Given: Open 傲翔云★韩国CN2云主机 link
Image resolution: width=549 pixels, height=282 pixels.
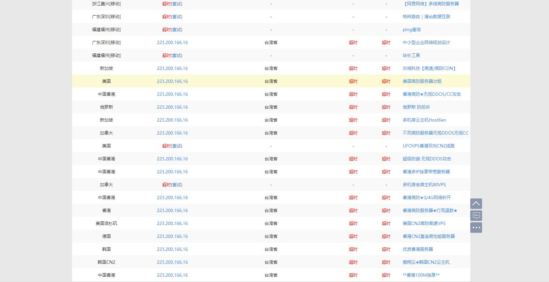Looking at the screenshot, I should tap(426, 262).
